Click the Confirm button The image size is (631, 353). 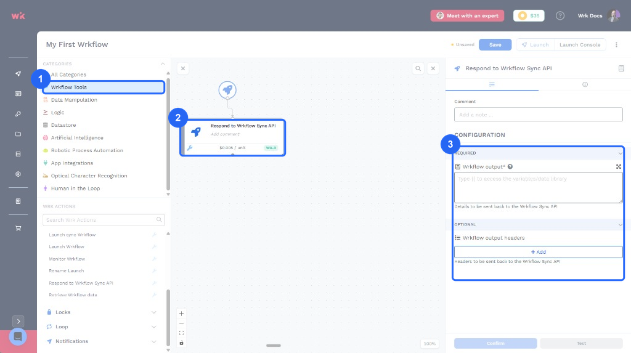[495, 343]
